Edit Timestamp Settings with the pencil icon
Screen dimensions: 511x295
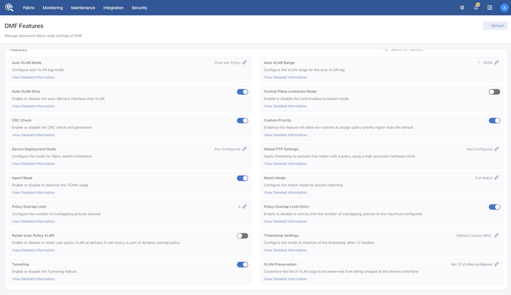[x=497, y=235]
